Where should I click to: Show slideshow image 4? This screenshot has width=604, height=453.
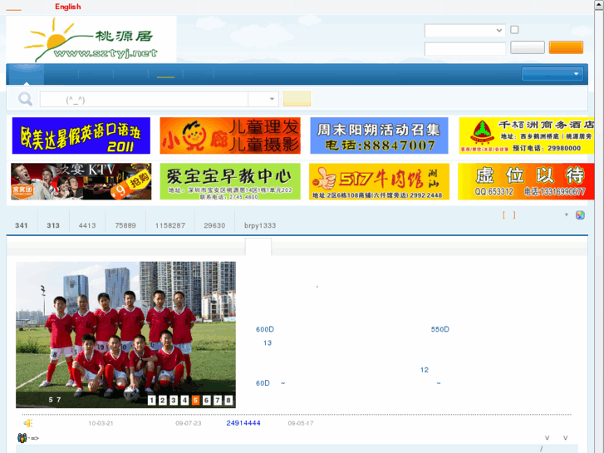[x=184, y=400]
